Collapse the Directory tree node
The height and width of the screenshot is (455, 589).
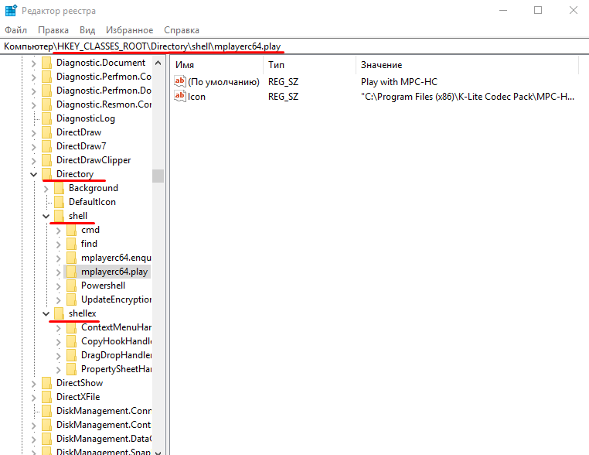33,175
